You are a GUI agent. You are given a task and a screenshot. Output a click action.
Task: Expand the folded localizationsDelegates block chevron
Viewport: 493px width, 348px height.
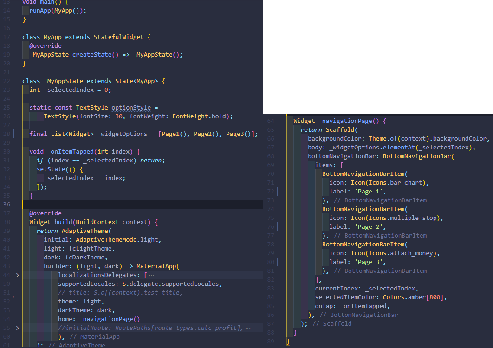point(17,275)
